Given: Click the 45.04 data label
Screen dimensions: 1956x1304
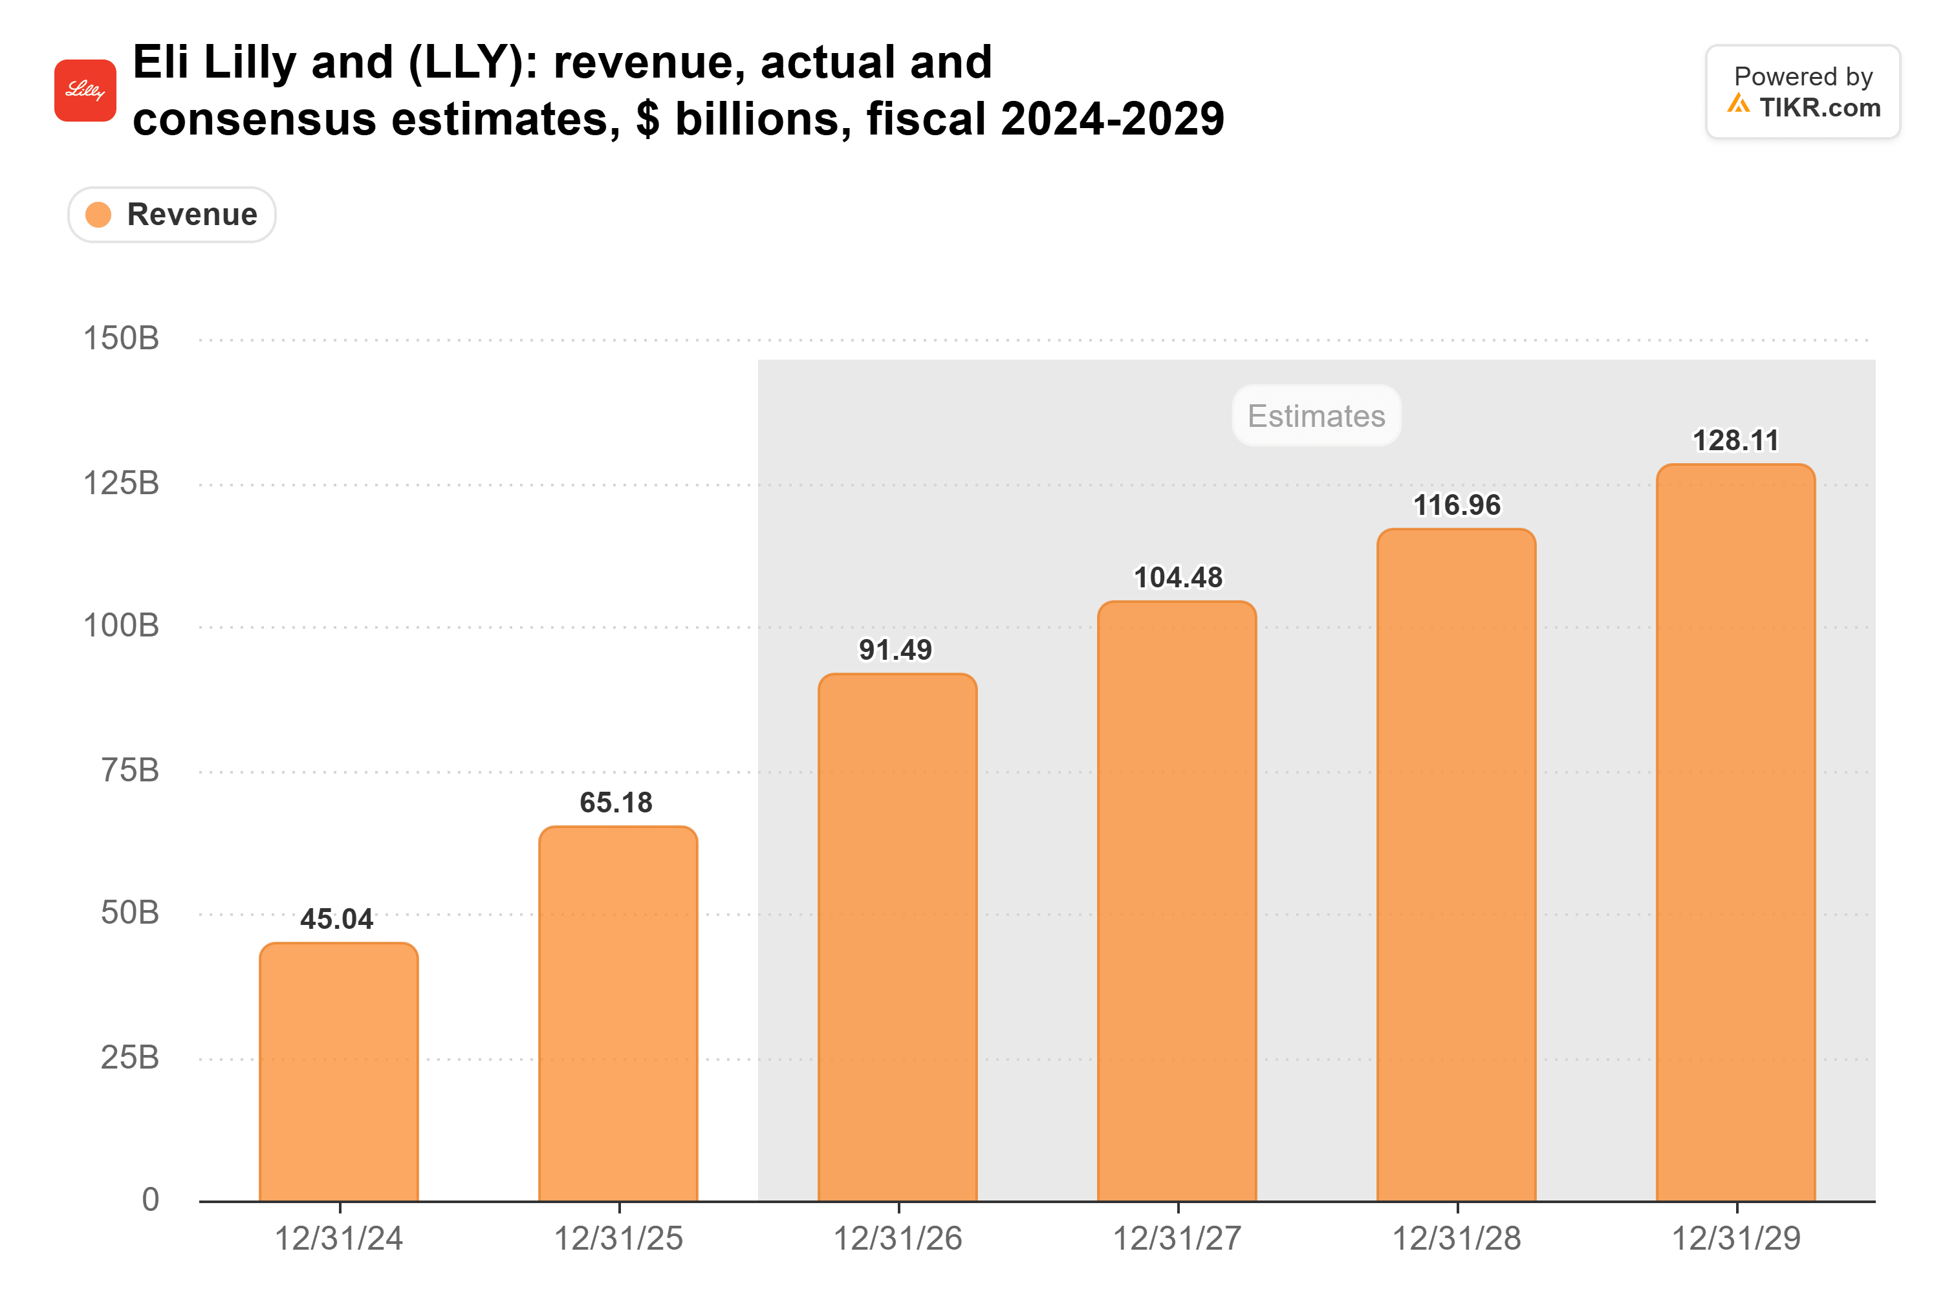Looking at the screenshot, I should (337, 919).
